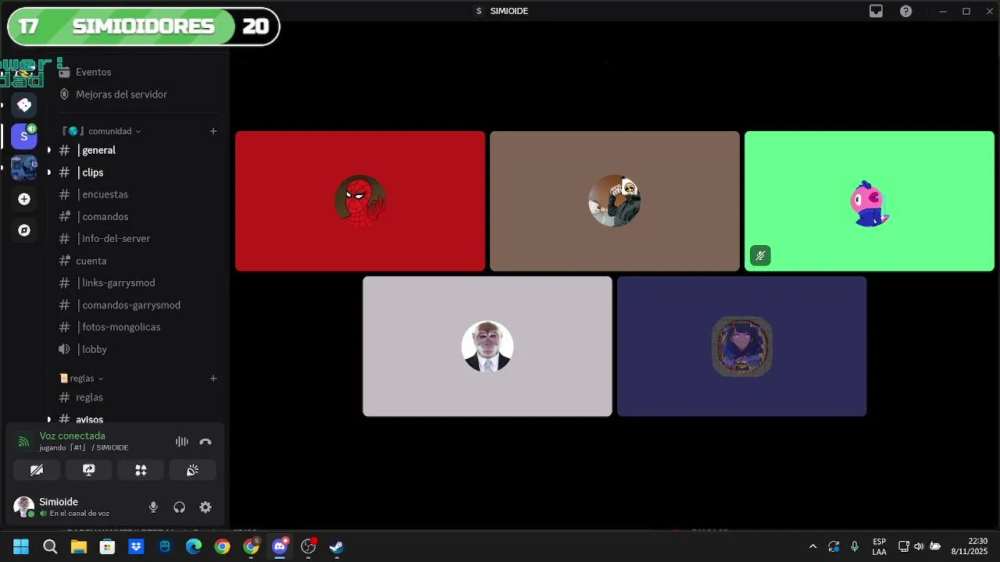
Task: Open Dropbox from taskbar
Action: click(x=136, y=546)
